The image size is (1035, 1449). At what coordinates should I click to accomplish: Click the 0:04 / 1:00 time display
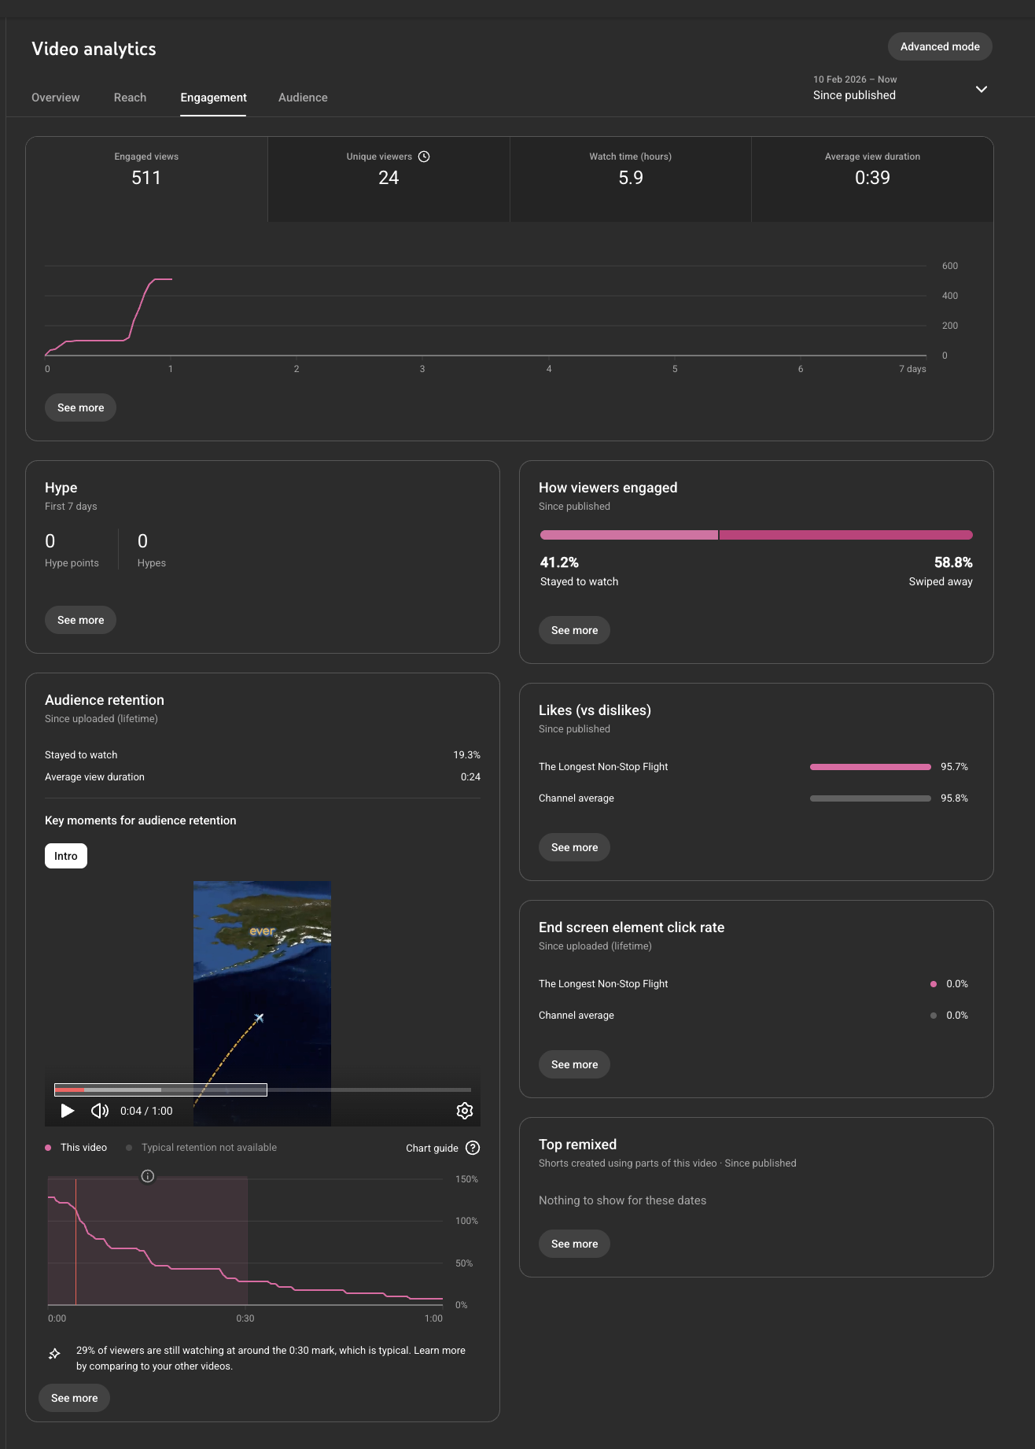[146, 1111]
